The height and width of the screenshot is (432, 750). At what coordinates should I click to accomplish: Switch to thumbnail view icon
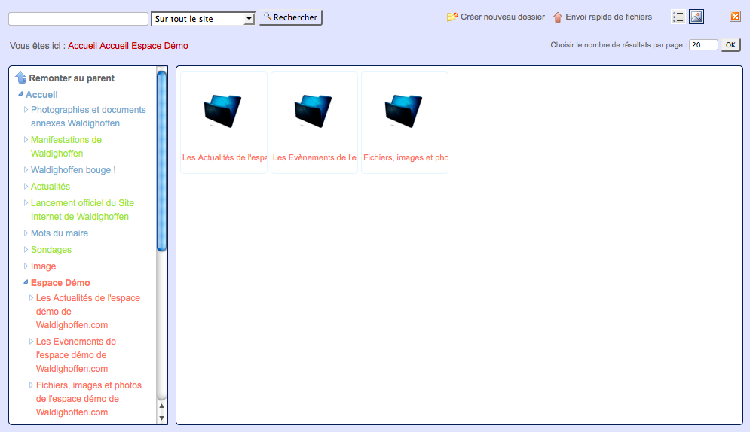click(x=696, y=17)
